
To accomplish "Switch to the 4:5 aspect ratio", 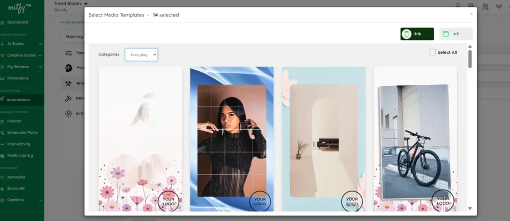I will tap(456, 34).
